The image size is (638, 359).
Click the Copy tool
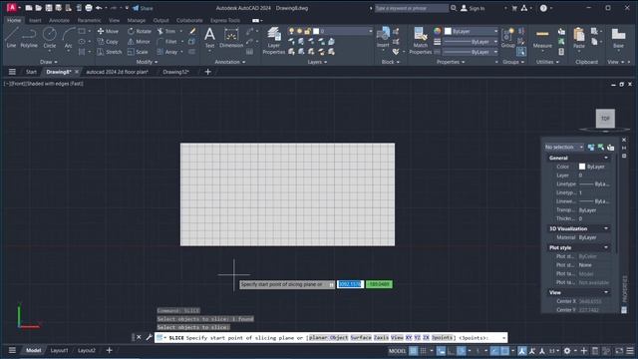[x=108, y=42]
